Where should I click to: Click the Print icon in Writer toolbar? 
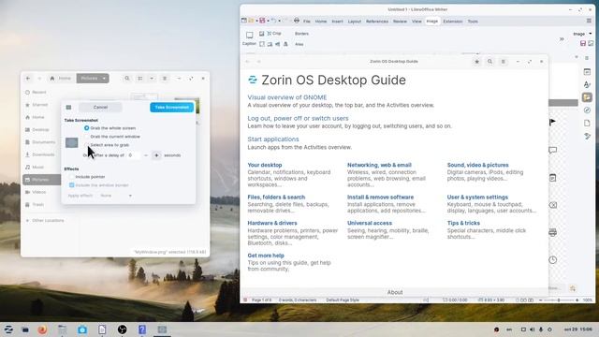297,21
